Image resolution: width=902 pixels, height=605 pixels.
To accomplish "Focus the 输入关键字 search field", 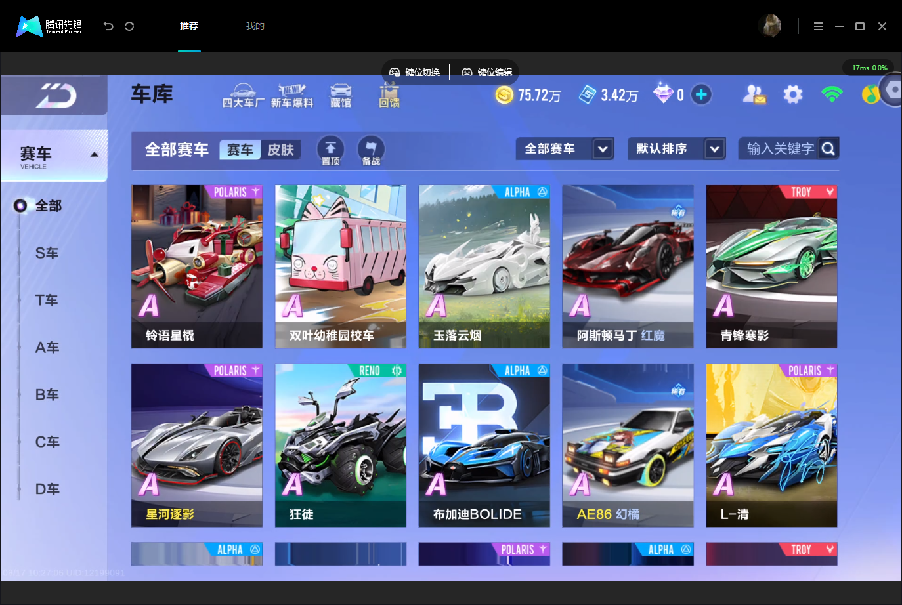I will point(779,149).
